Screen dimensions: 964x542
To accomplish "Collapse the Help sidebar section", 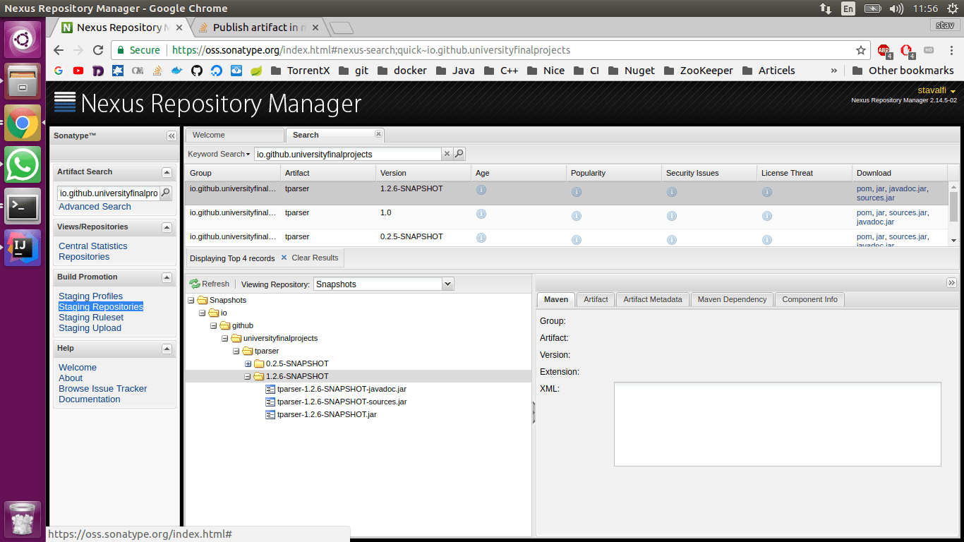I will (x=167, y=349).
